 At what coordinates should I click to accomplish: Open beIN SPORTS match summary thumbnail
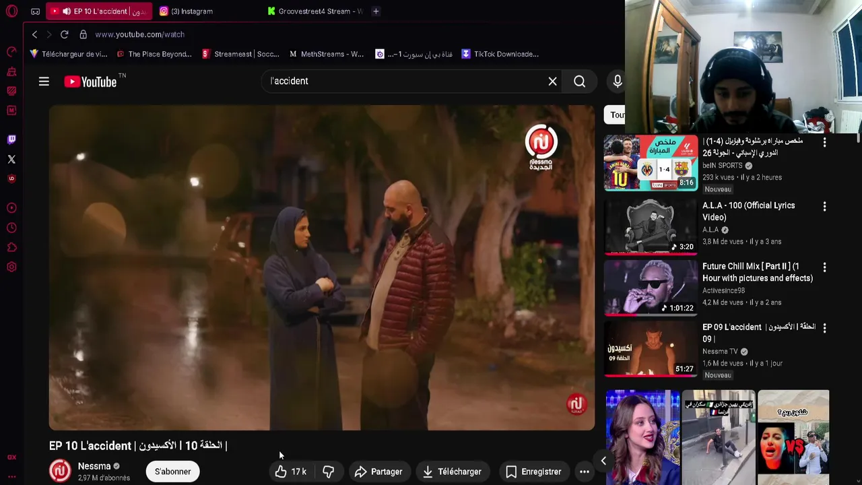[x=651, y=163]
